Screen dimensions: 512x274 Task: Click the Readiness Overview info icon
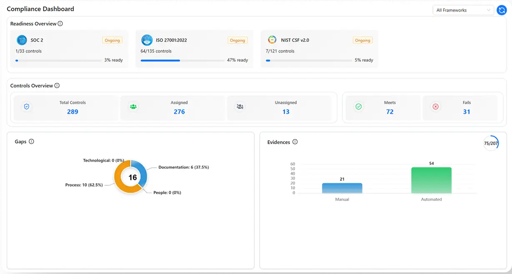click(x=60, y=24)
